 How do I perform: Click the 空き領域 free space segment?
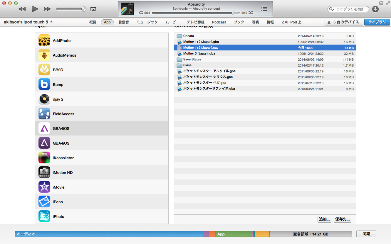(x=311, y=234)
